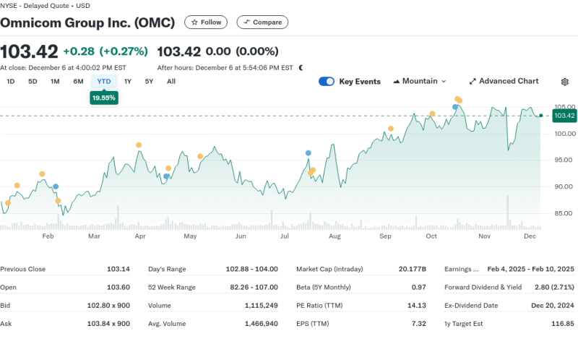Image resolution: width=578 pixels, height=339 pixels.
Task: Click the Ex-Dividend Date Dec 20, 2024
Action: coord(553,306)
